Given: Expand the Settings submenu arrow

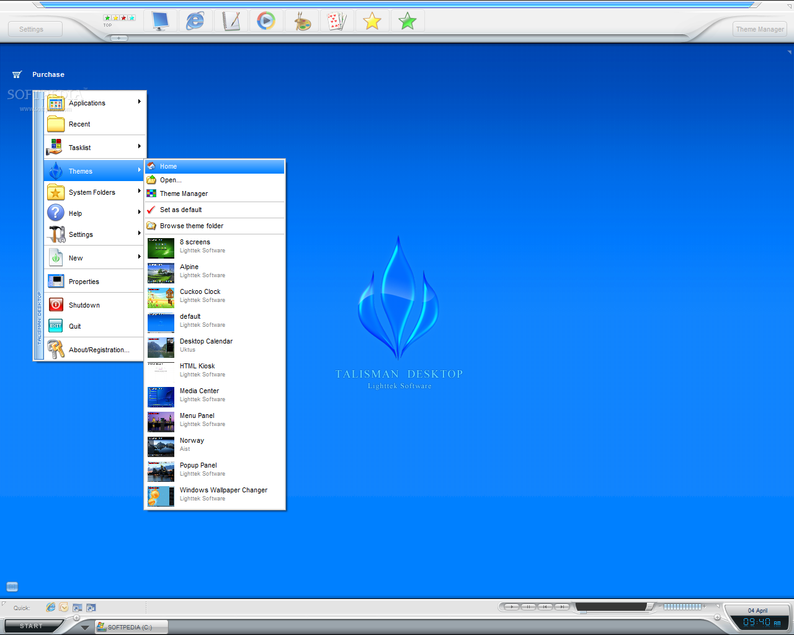Looking at the screenshot, I should pyautogui.click(x=140, y=233).
